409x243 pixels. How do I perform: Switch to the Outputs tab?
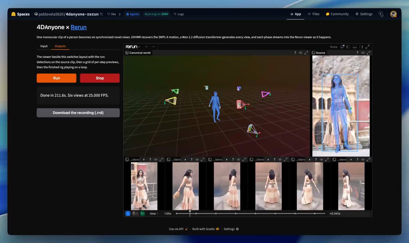(60, 46)
